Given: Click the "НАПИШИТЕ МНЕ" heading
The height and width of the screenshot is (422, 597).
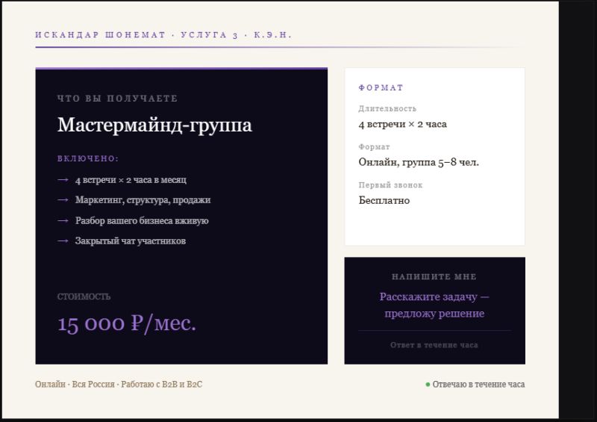Looking at the screenshot, I should pos(434,277).
